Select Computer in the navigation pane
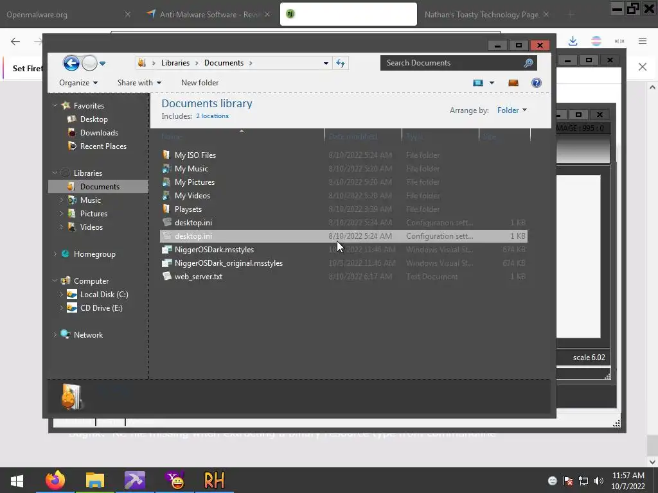This screenshot has height=493, width=658. 91,281
